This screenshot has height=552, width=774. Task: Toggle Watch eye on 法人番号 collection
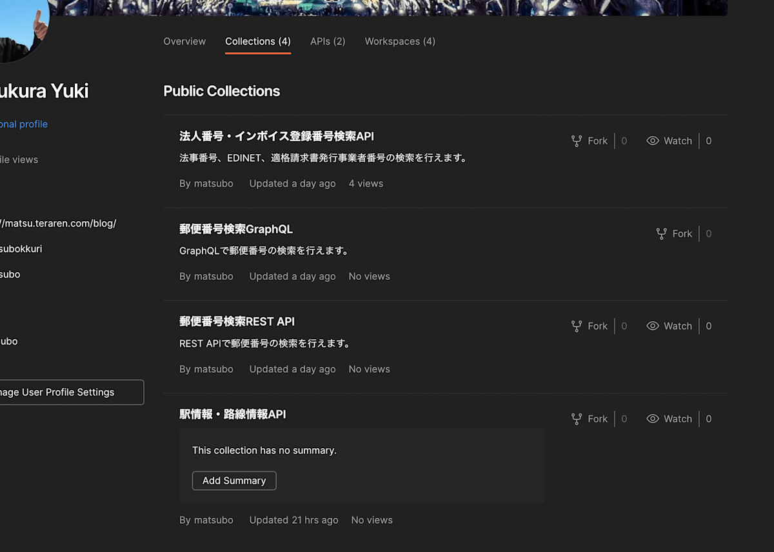pos(653,141)
